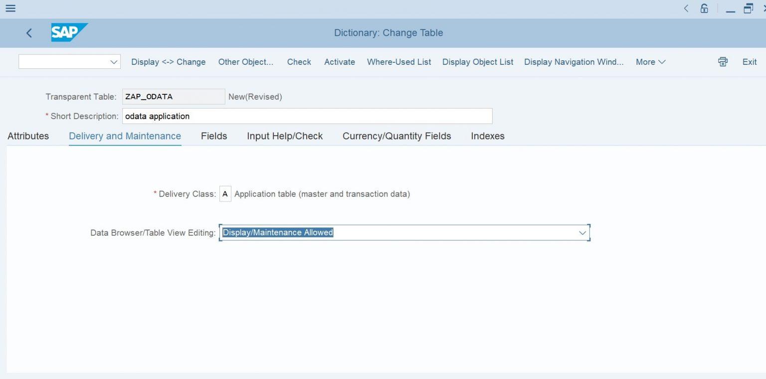Screen dimensions: 766x379
Task: Click the GUI security lock icon in the title bar
Action: coord(703,8)
